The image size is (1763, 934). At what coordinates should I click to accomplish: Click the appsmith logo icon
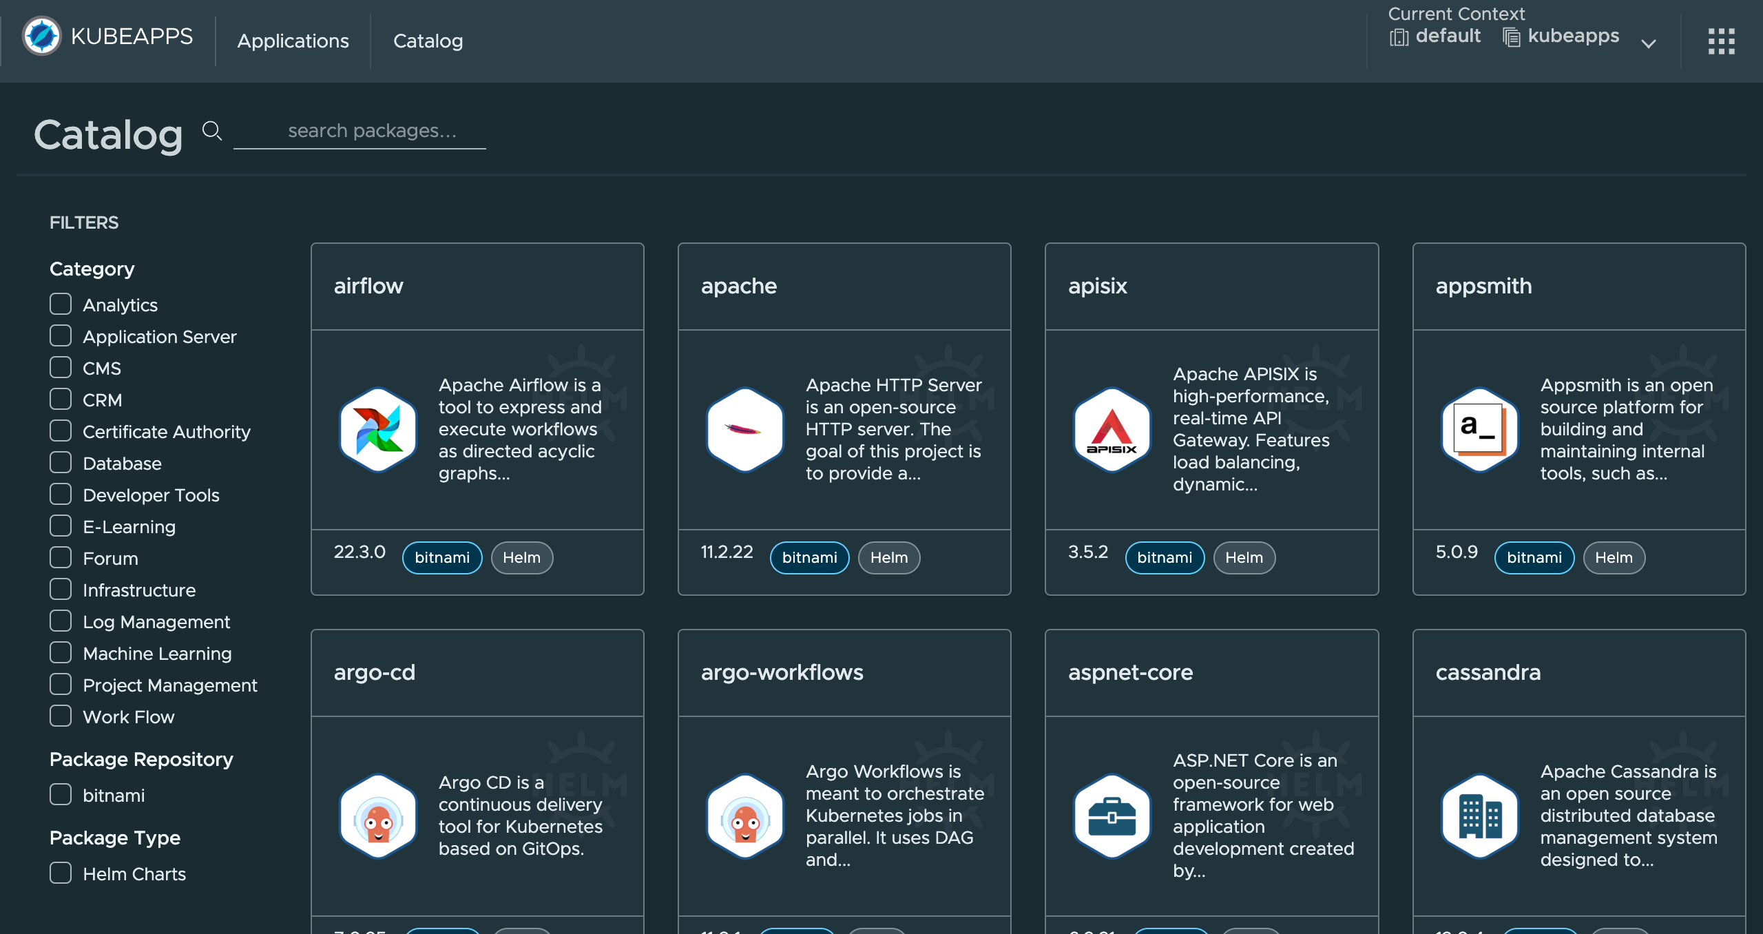pos(1480,430)
